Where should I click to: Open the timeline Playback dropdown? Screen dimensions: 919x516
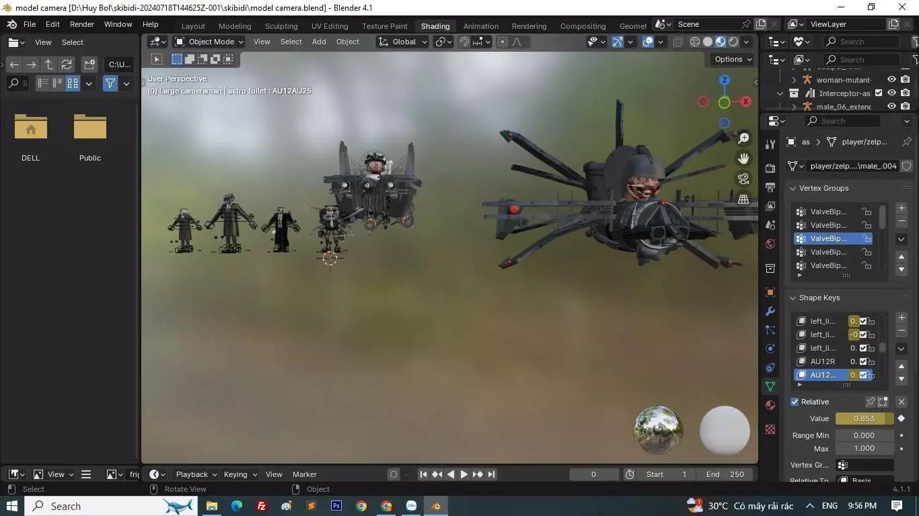pyautogui.click(x=196, y=474)
